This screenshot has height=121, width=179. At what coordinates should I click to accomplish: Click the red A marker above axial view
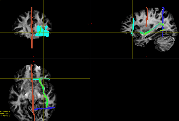pos(33,61)
